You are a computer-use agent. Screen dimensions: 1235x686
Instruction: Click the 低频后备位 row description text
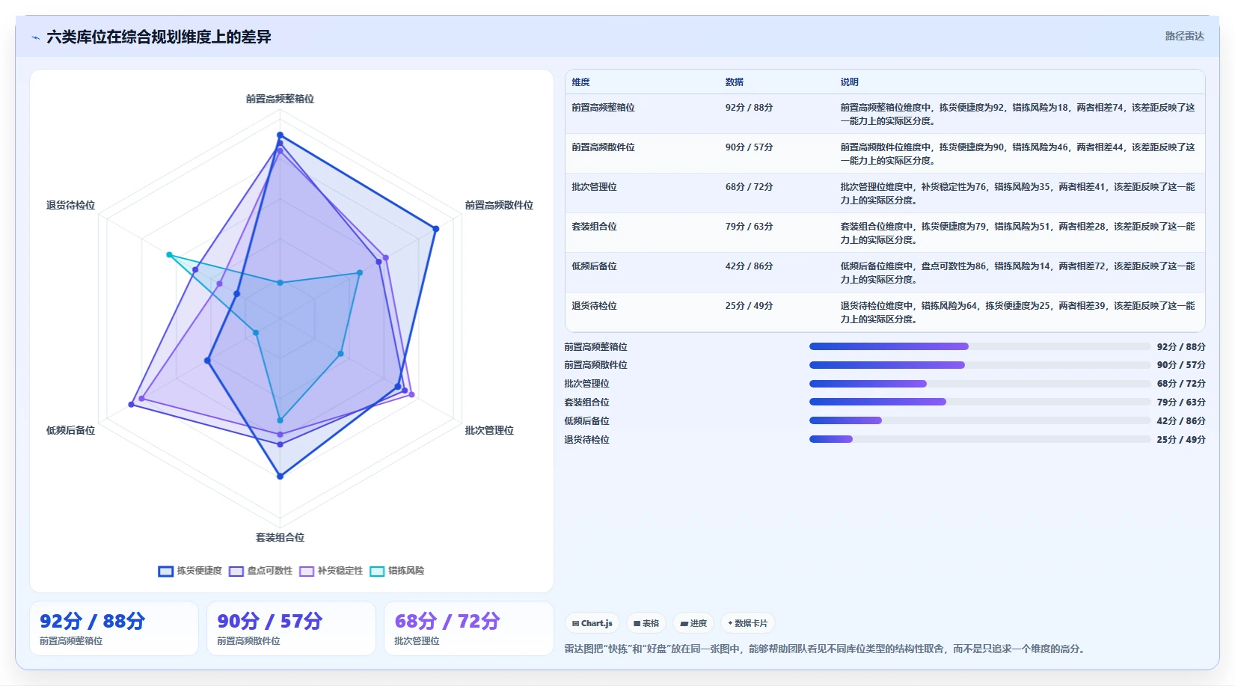tap(1017, 273)
